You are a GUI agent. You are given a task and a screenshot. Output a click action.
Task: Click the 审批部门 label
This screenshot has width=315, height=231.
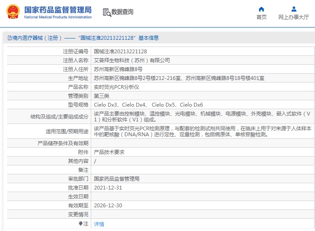tap(78, 179)
